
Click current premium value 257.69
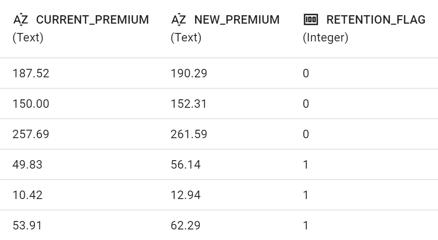point(31,134)
